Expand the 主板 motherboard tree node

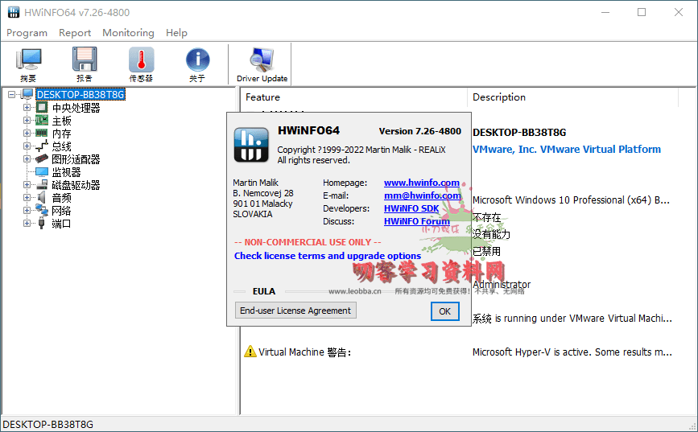point(27,121)
